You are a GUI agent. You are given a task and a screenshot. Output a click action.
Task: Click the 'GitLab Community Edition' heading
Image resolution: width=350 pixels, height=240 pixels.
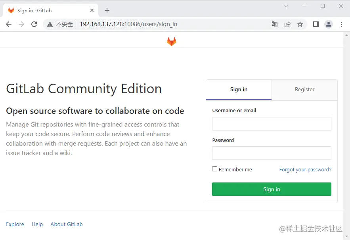[x=84, y=89]
